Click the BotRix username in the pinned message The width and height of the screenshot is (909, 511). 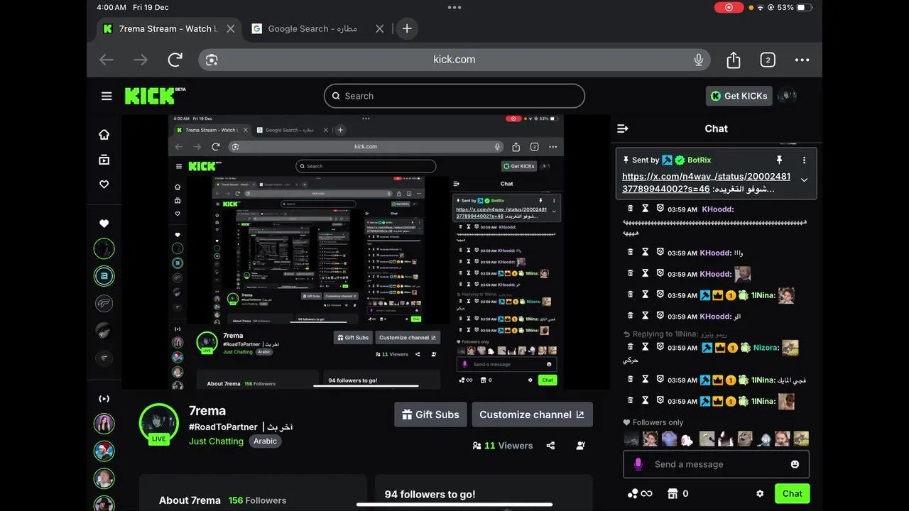[x=699, y=160]
